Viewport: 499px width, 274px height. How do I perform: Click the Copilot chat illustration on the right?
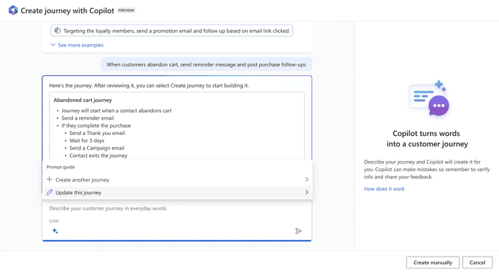(x=429, y=99)
